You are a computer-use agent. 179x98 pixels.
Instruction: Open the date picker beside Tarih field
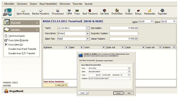[87, 28]
